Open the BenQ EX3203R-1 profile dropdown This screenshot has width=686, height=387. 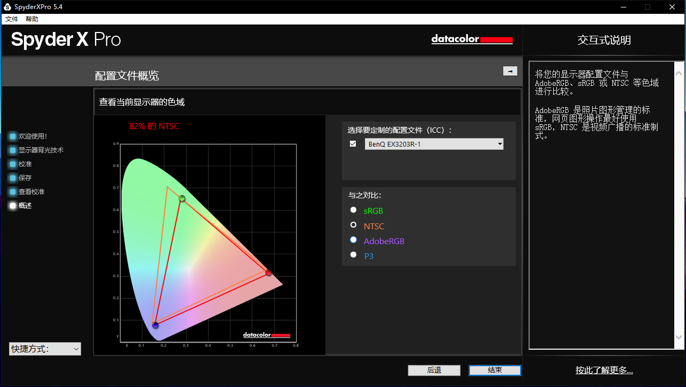coord(434,144)
